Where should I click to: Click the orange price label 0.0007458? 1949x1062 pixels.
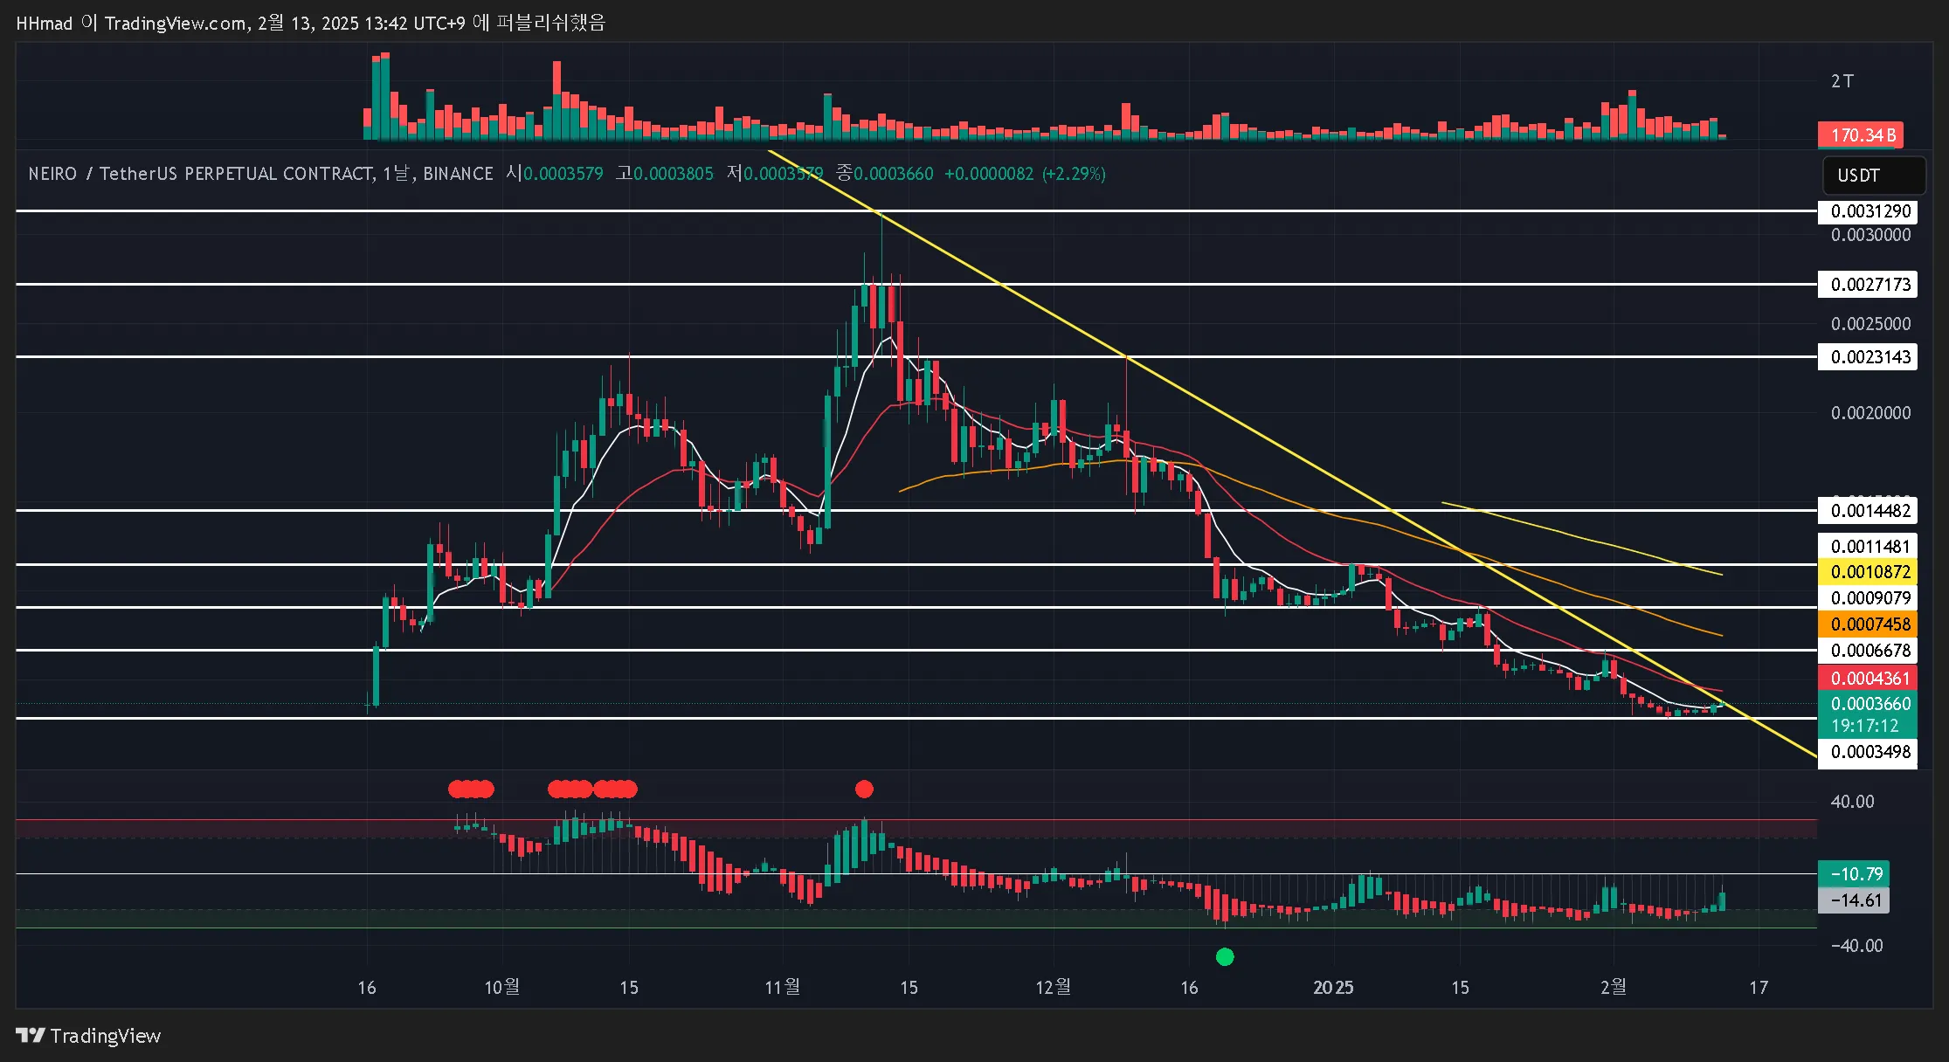1868,624
